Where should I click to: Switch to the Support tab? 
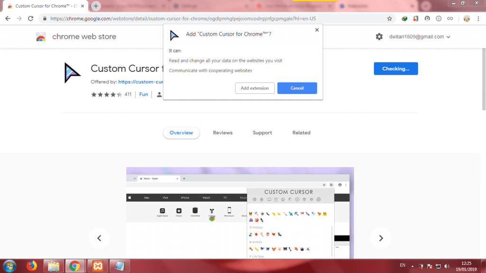tap(262, 133)
